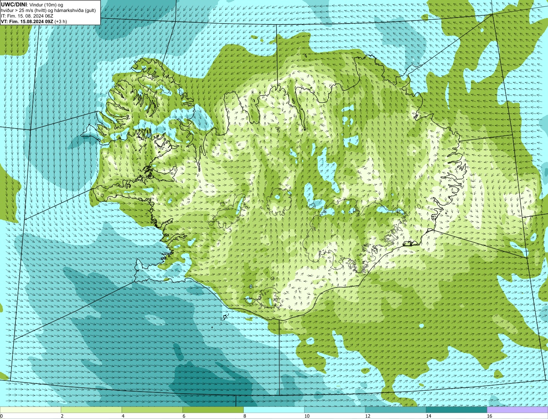Select the pale cyan 8–10 legend swatch

point(274,410)
